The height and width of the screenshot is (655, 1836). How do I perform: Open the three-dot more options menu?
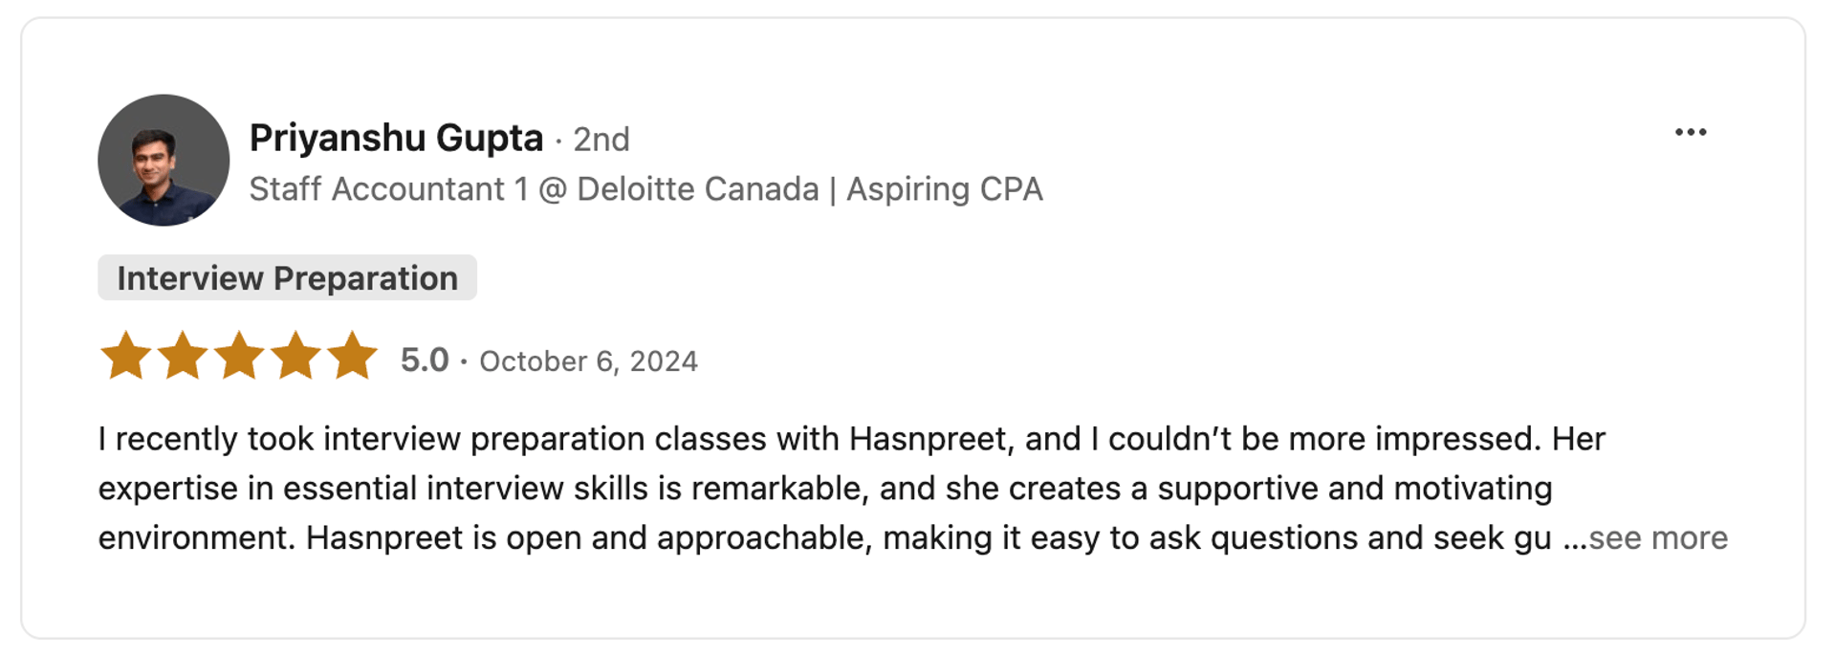[x=1690, y=133]
